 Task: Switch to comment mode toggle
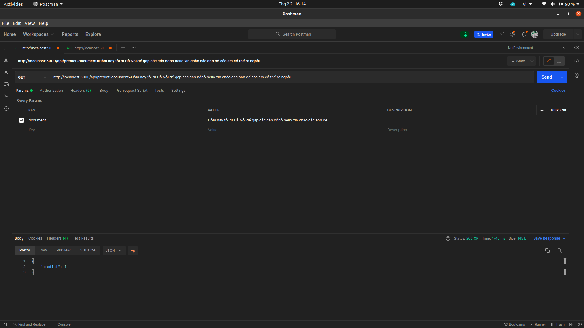click(559, 61)
